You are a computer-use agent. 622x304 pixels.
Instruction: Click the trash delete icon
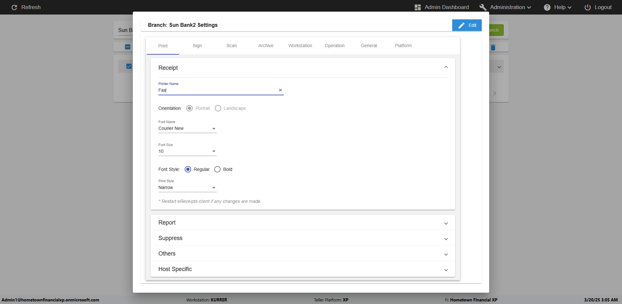493,47
